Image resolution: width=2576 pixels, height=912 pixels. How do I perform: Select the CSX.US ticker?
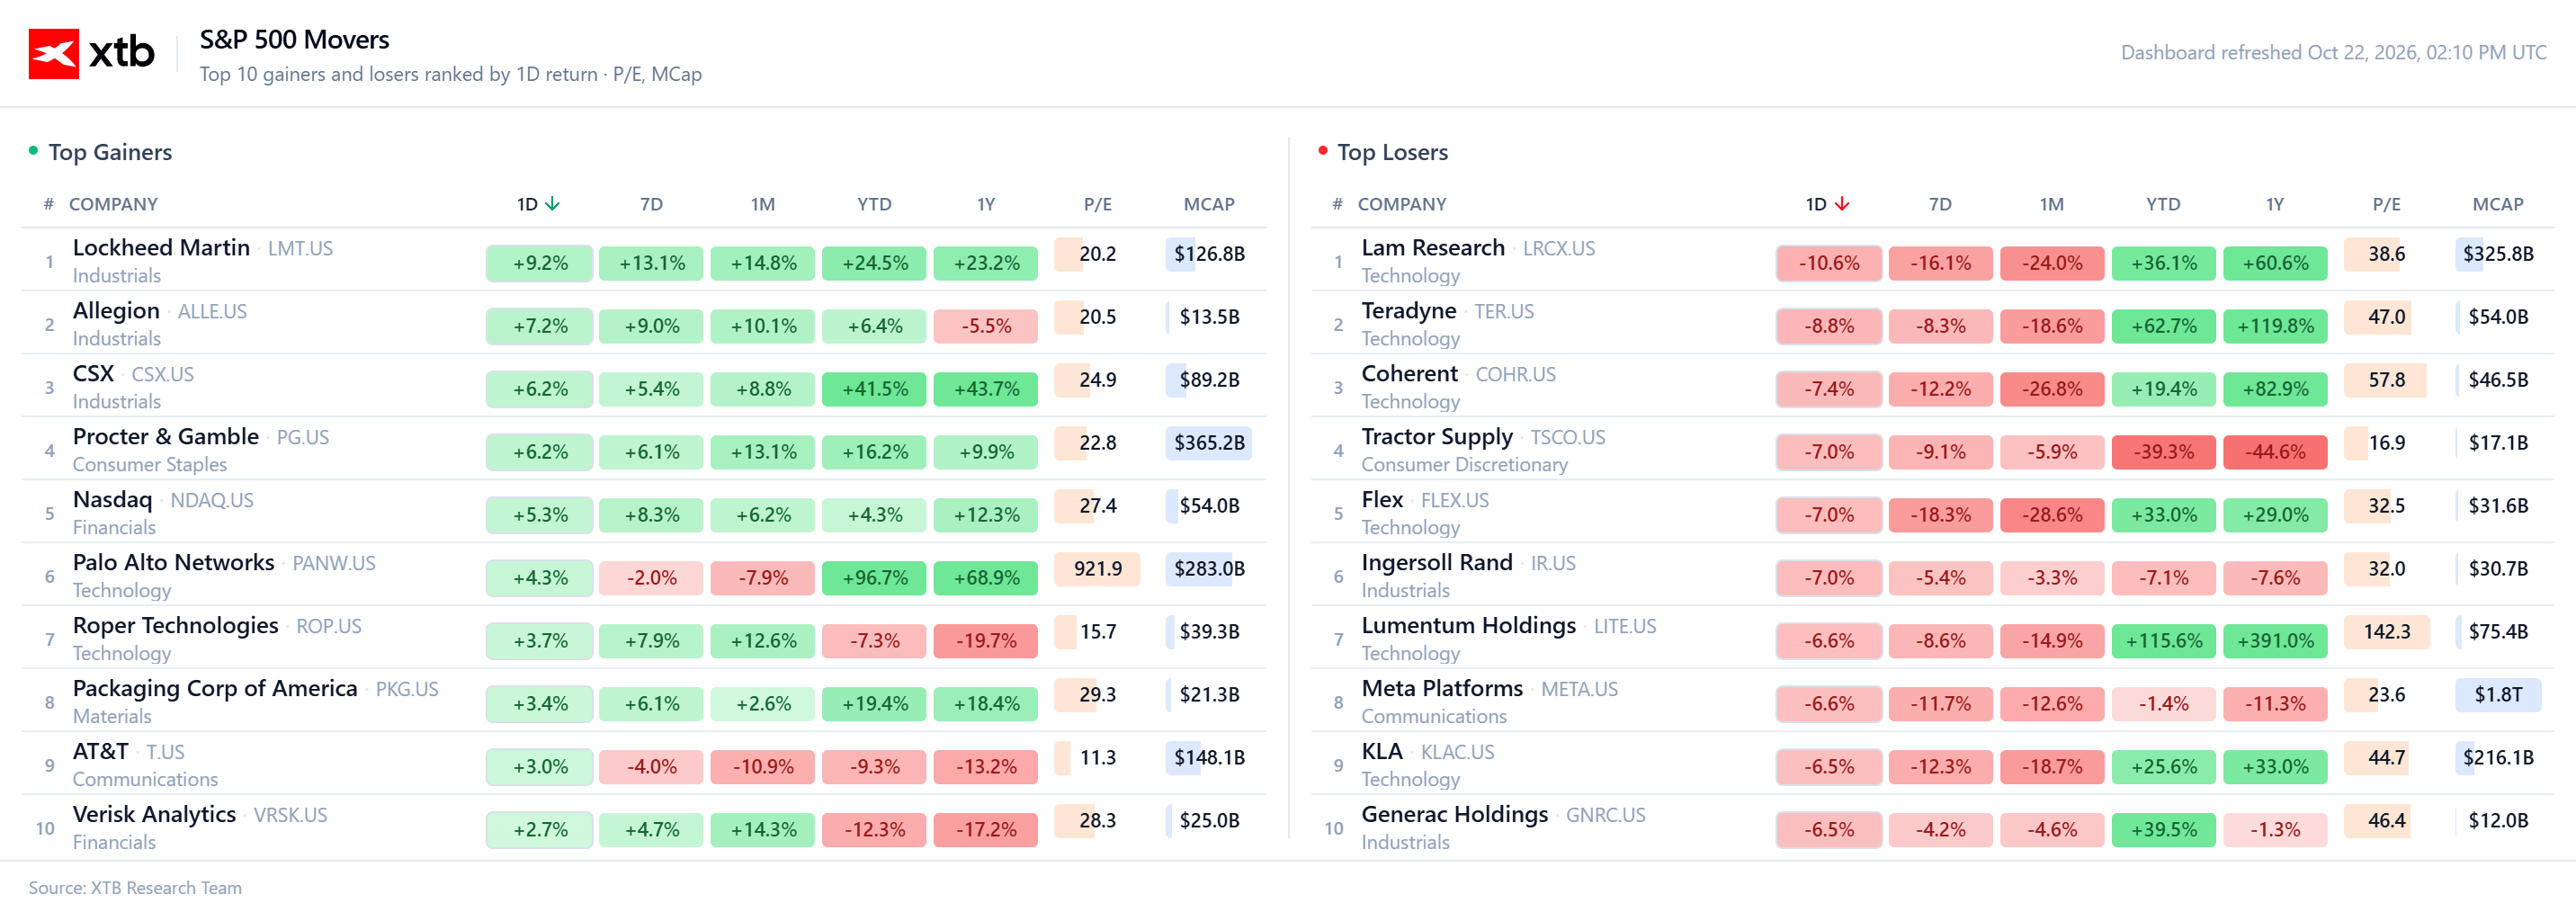coord(163,374)
